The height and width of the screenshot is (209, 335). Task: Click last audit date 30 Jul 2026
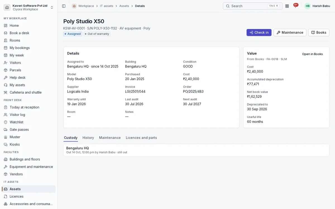[134, 104]
